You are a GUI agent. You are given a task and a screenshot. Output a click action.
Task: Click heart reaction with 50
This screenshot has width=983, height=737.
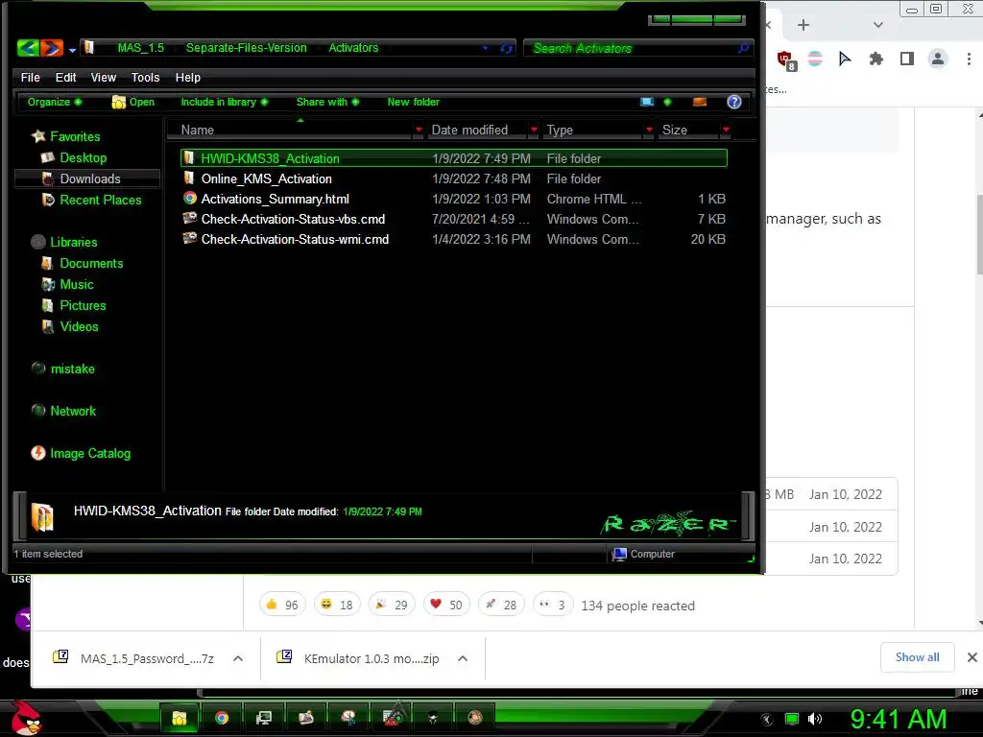(446, 605)
